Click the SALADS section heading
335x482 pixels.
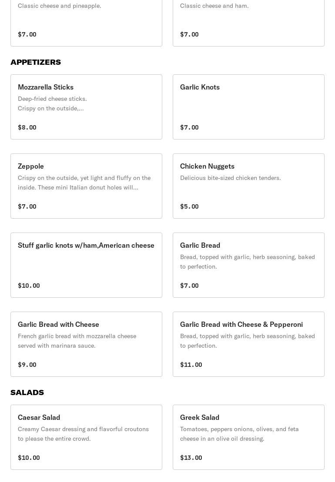pos(27,392)
